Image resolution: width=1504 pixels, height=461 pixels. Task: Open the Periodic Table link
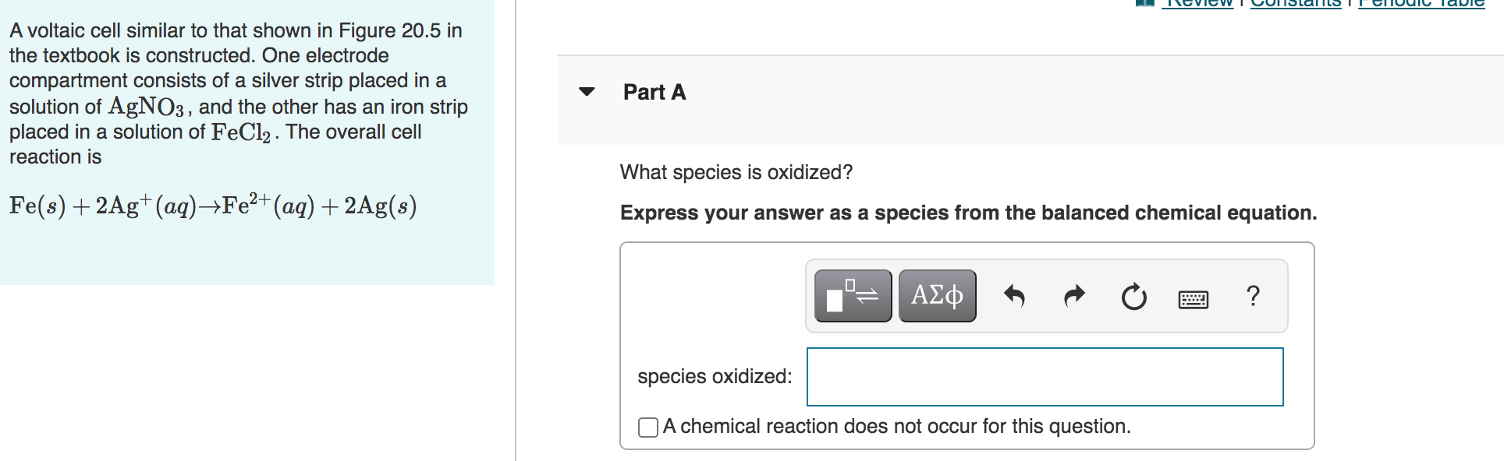1421,4
